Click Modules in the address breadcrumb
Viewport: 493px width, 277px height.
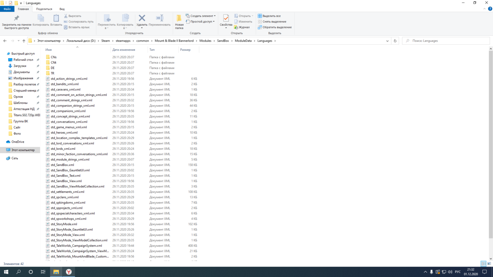coord(205,41)
